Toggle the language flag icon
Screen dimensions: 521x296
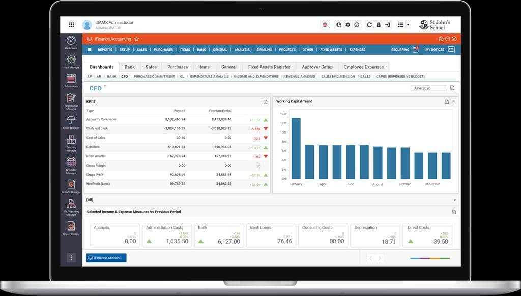[x=325, y=24]
